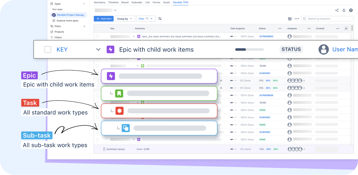Click assignee avatar on epic_jira row
Viewport: 358px width, 175px height.
[x=289, y=36]
